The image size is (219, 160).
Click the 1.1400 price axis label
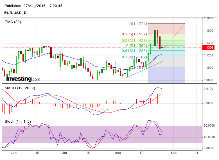point(208,43)
